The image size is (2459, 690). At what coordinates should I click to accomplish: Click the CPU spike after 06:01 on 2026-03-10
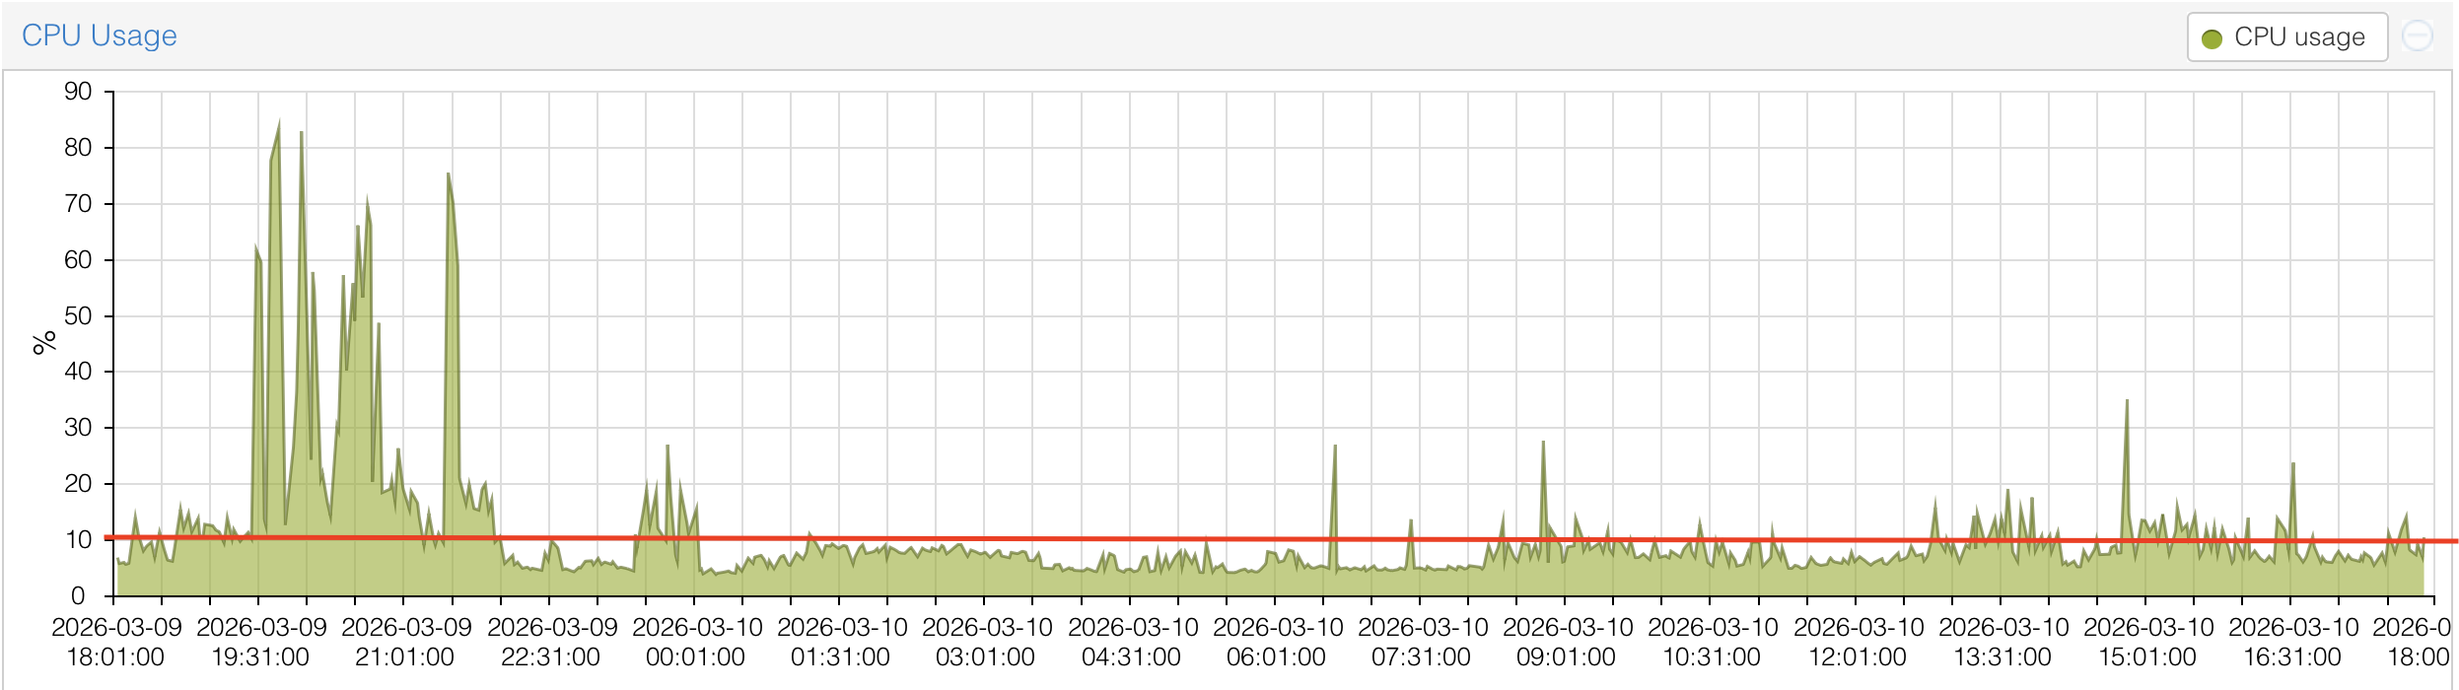point(1335,448)
